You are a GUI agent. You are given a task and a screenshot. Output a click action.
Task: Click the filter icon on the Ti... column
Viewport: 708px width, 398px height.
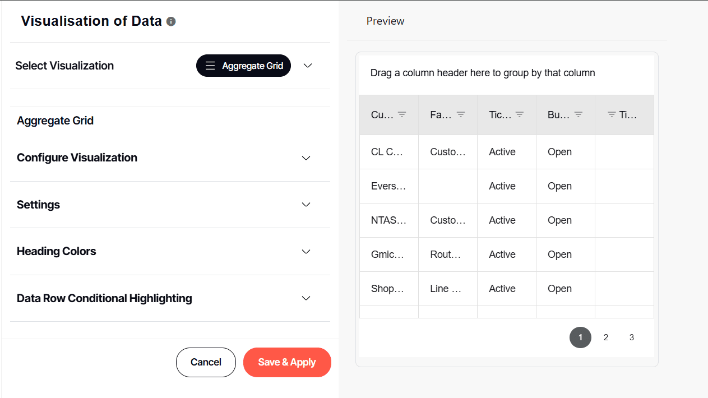[612, 114]
